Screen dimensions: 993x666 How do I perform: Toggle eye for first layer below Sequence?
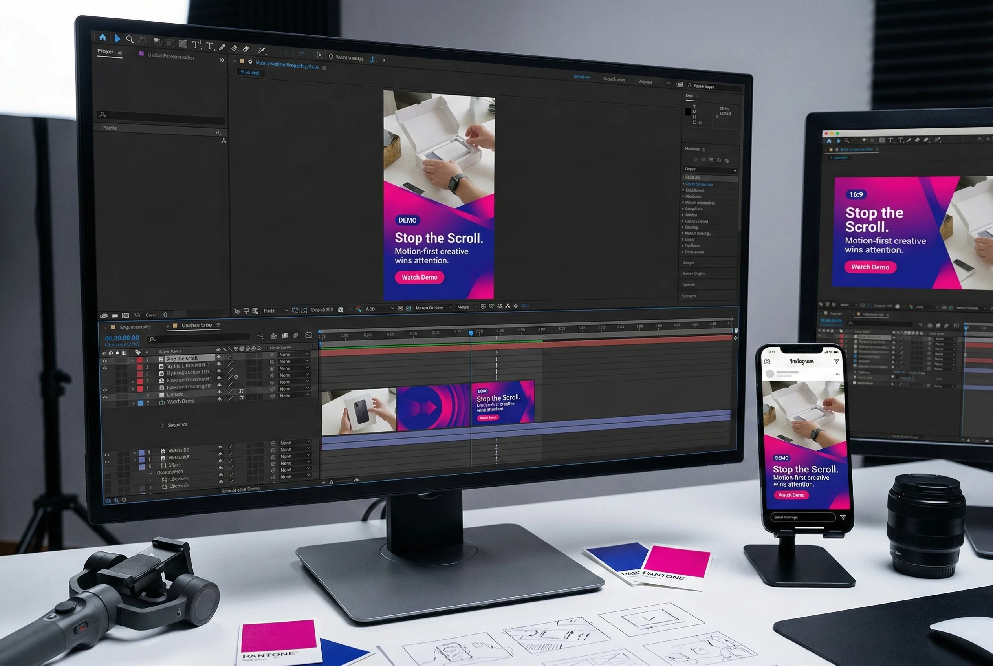click(107, 454)
